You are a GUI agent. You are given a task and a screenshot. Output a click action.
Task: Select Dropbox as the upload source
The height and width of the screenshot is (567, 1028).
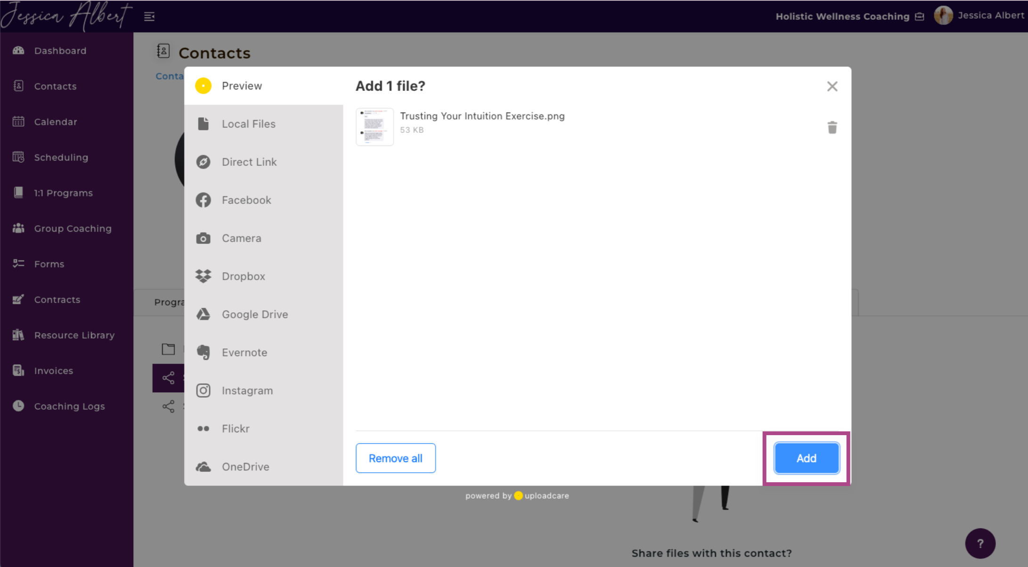point(243,276)
